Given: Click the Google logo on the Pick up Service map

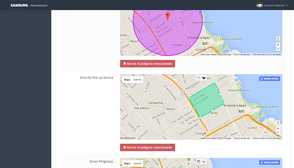Looking at the screenshot, I should [201, 133].
